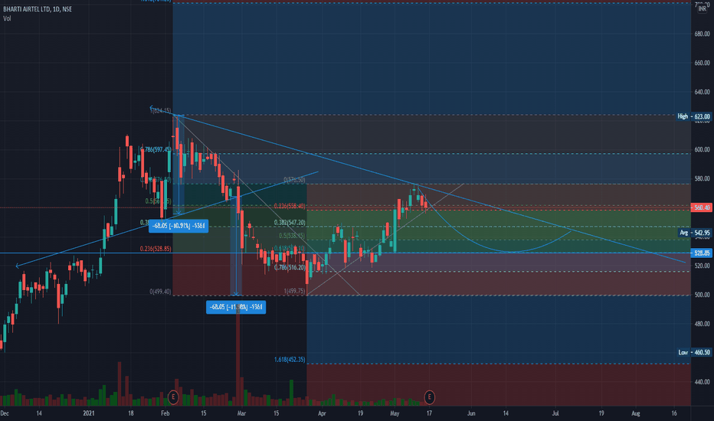Click the 16 date label after Aug

tap(674, 413)
